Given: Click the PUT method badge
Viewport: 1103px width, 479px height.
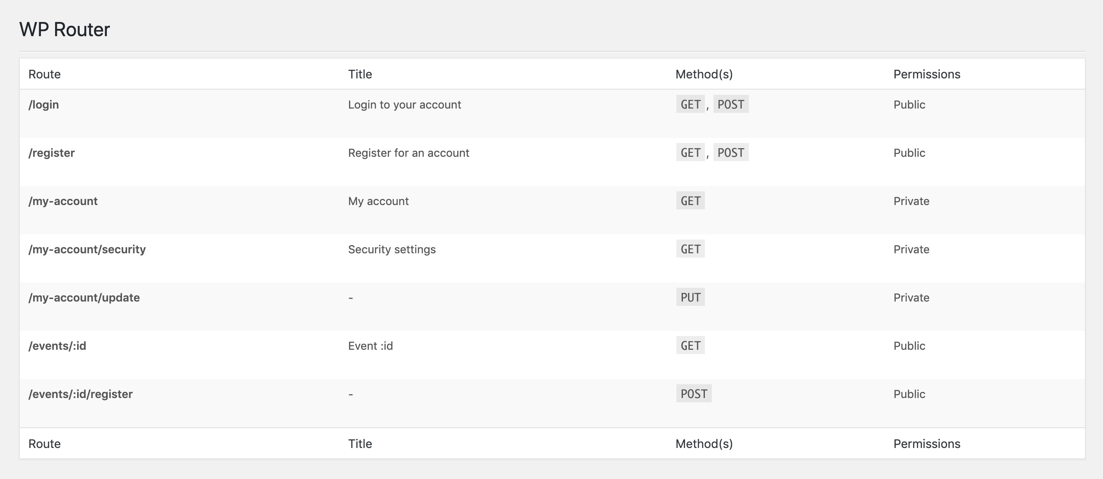Looking at the screenshot, I should coord(690,297).
